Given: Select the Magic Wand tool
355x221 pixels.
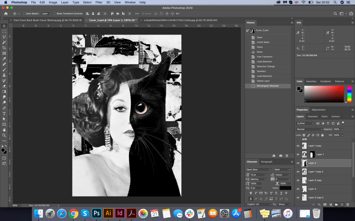Looking at the screenshot, I should (4, 42).
